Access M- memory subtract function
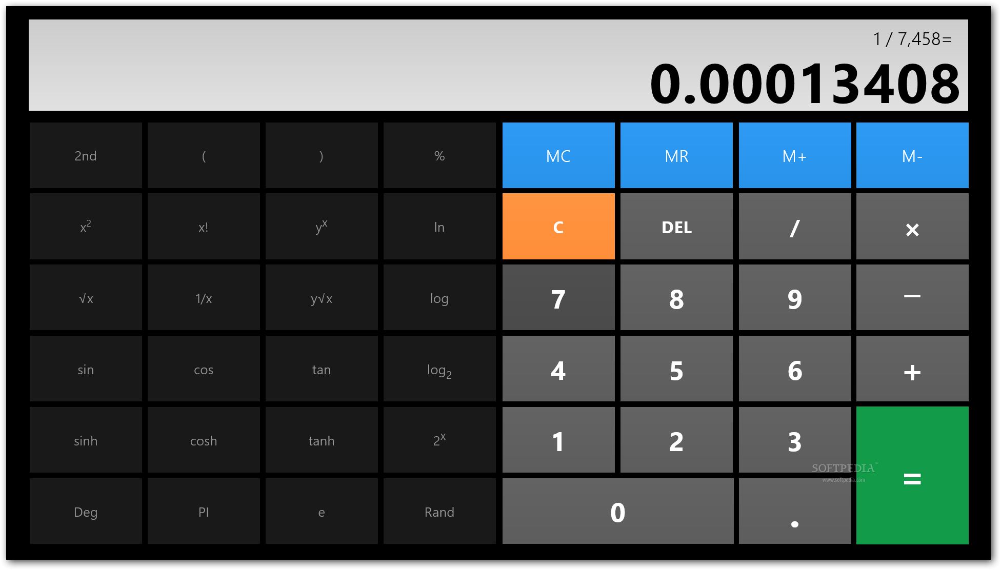 point(912,155)
